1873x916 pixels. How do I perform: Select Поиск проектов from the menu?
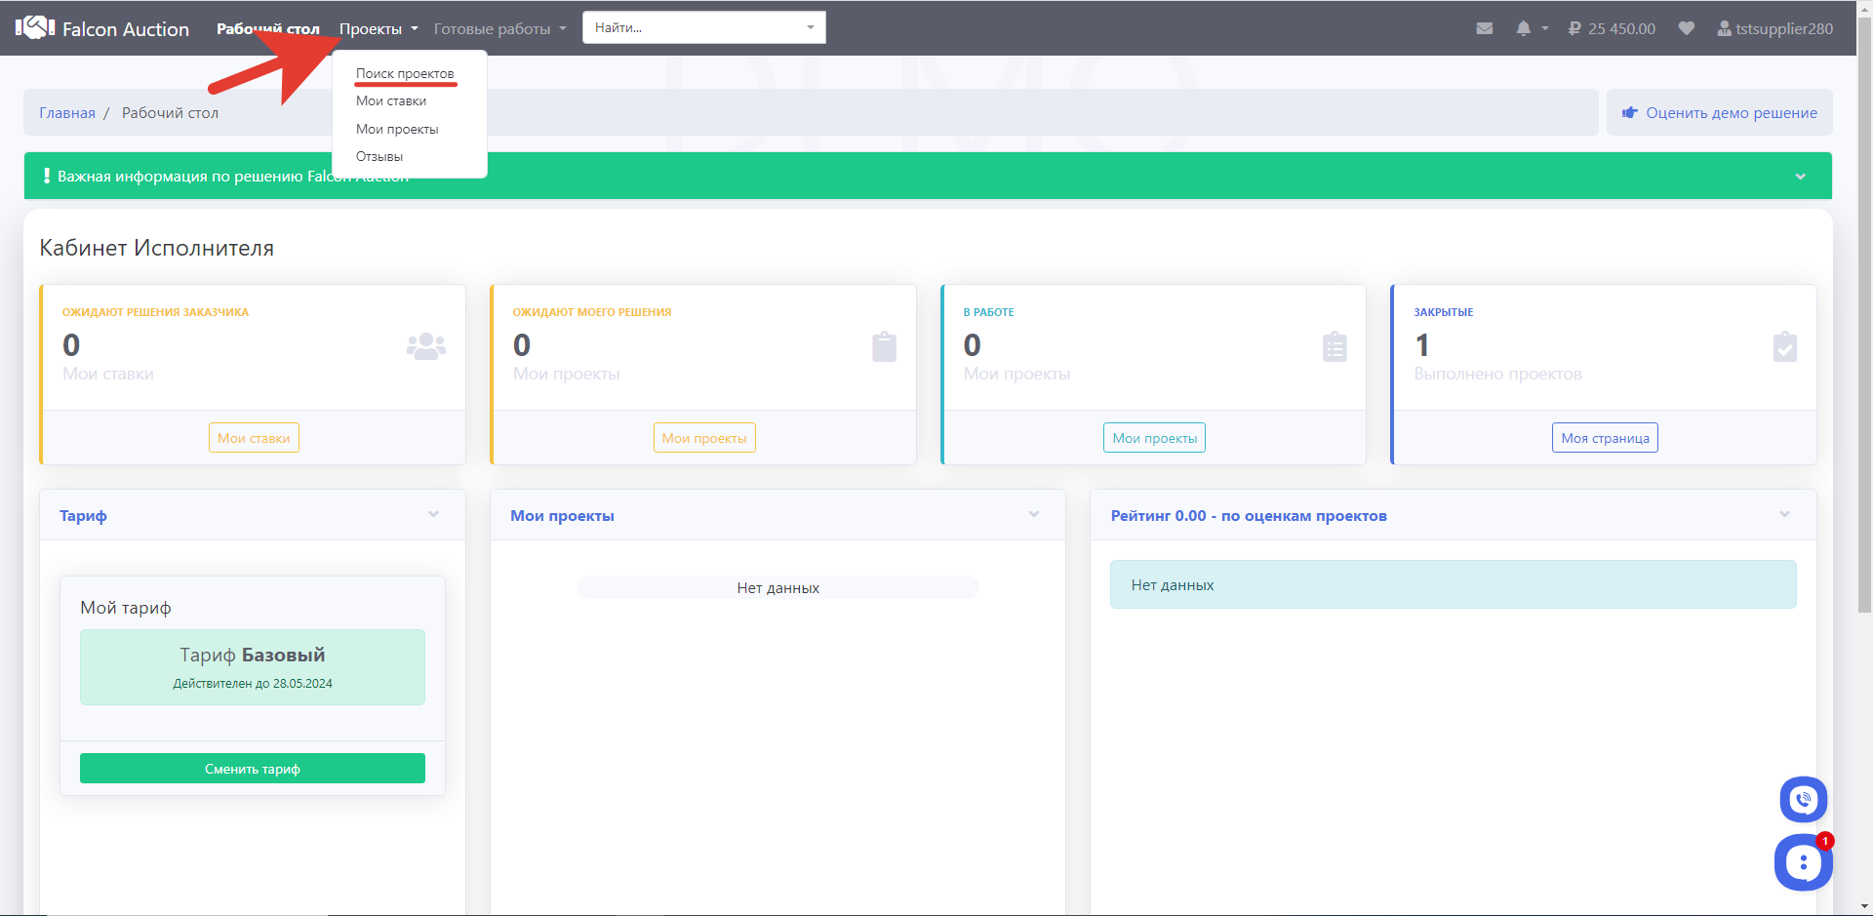coord(405,73)
